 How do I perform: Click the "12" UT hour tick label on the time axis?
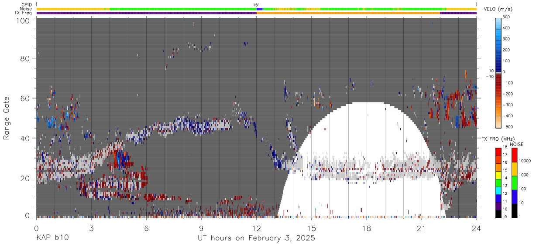pyautogui.click(x=257, y=228)
